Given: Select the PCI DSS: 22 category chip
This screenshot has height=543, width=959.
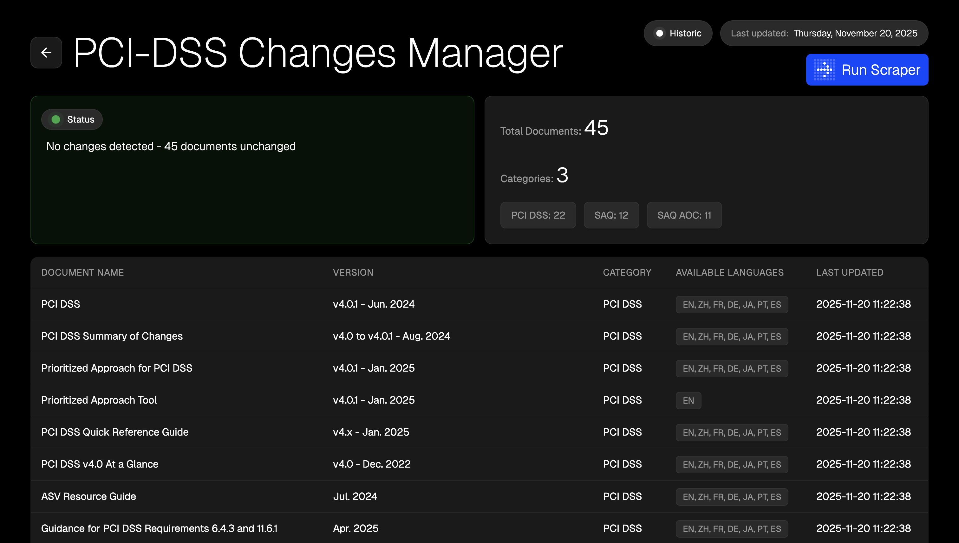Looking at the screenshot, I should (x=538, y=215).
